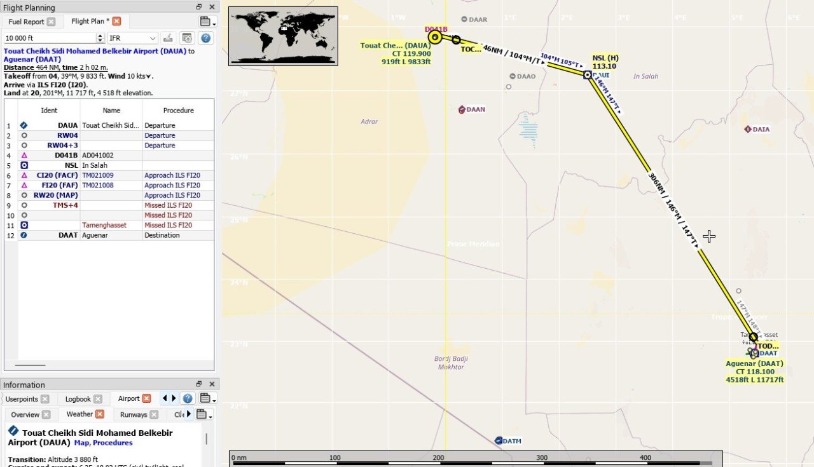The height and width of the screenshot is (467, 814).
Task: Open flight plan table display settings icon
Action: pos(187,38)
